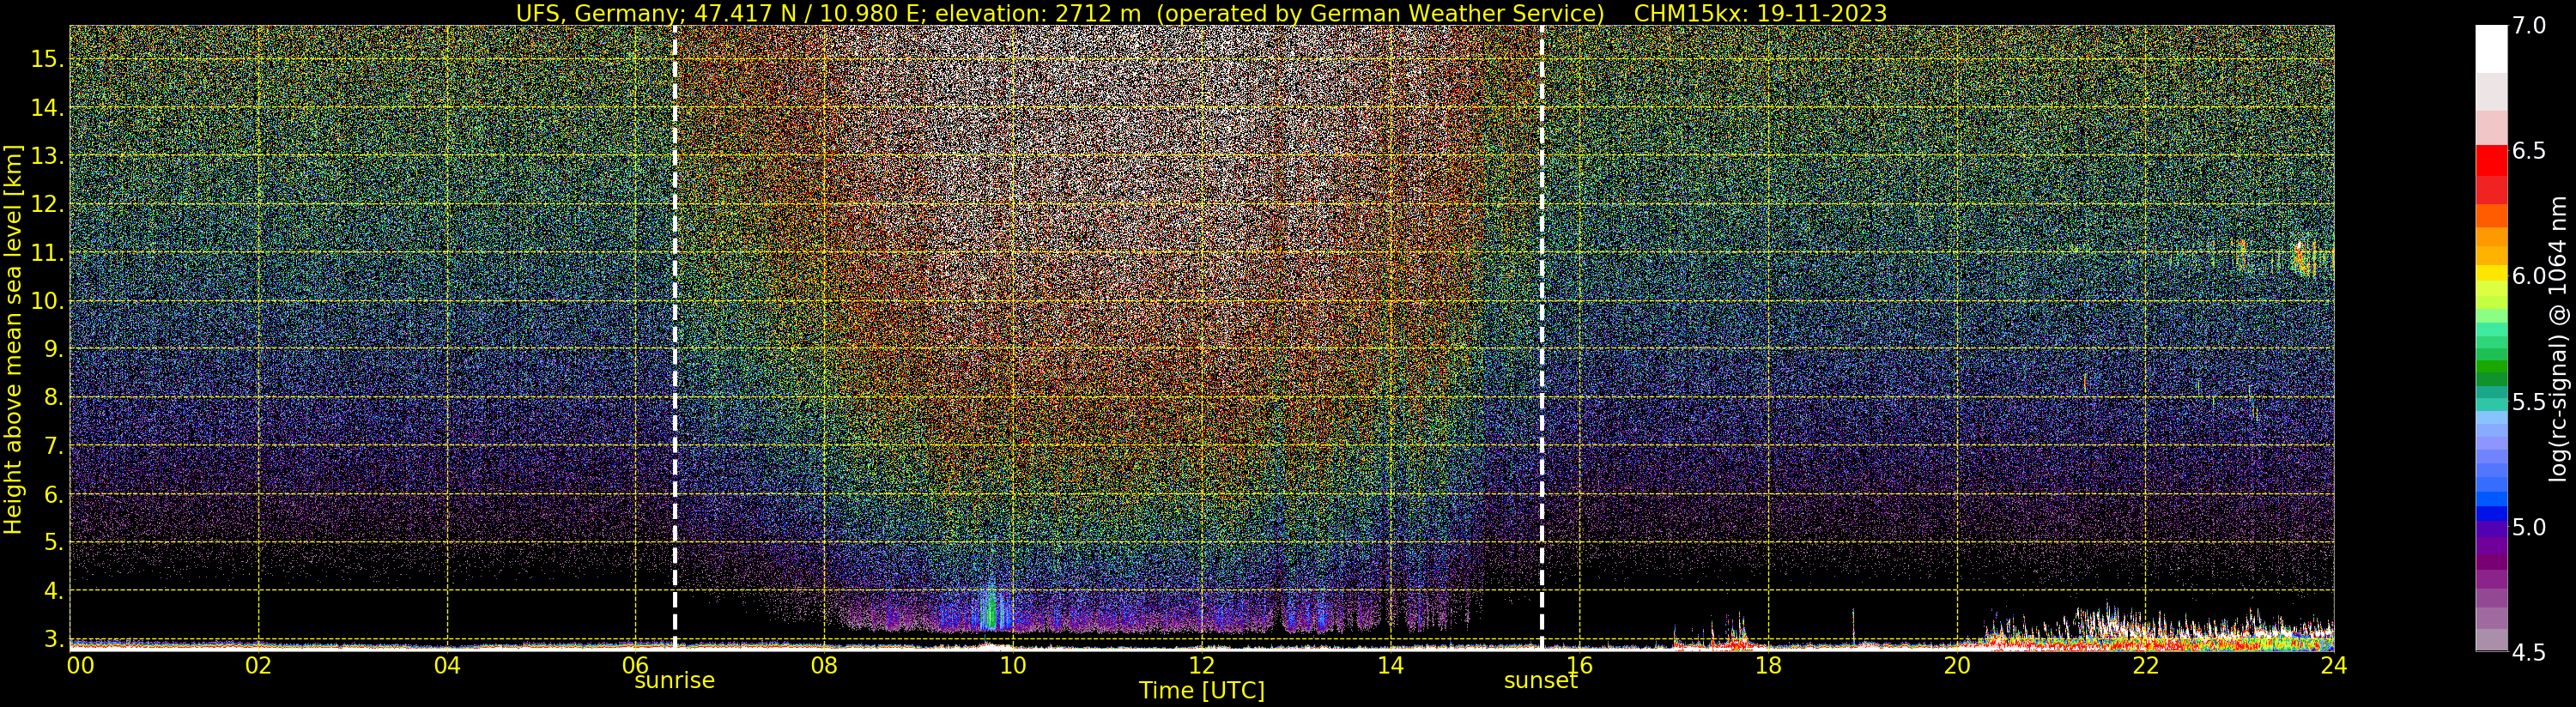Click the white segment of the colorbar

click(x=2491, y=50)
